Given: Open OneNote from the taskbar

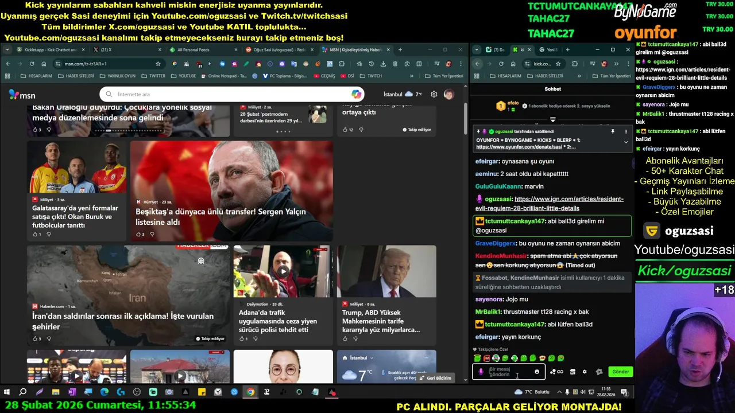Looking at the screenshot, I should coord(72,392).
